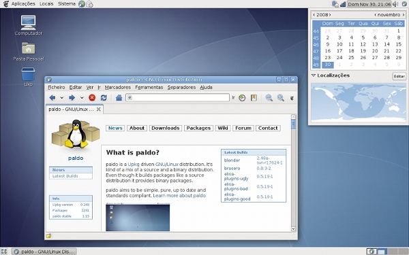
Task: Go to previous year before 2008
Action: (x=314, y=15)
